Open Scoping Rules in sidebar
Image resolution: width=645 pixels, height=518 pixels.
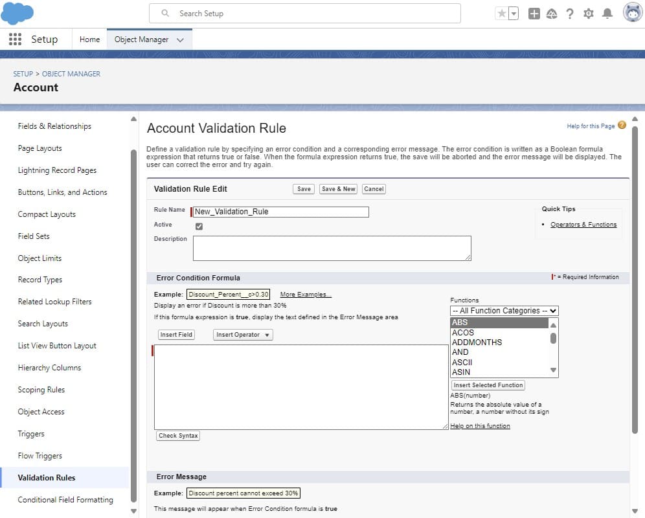click(x=41, y=390)
